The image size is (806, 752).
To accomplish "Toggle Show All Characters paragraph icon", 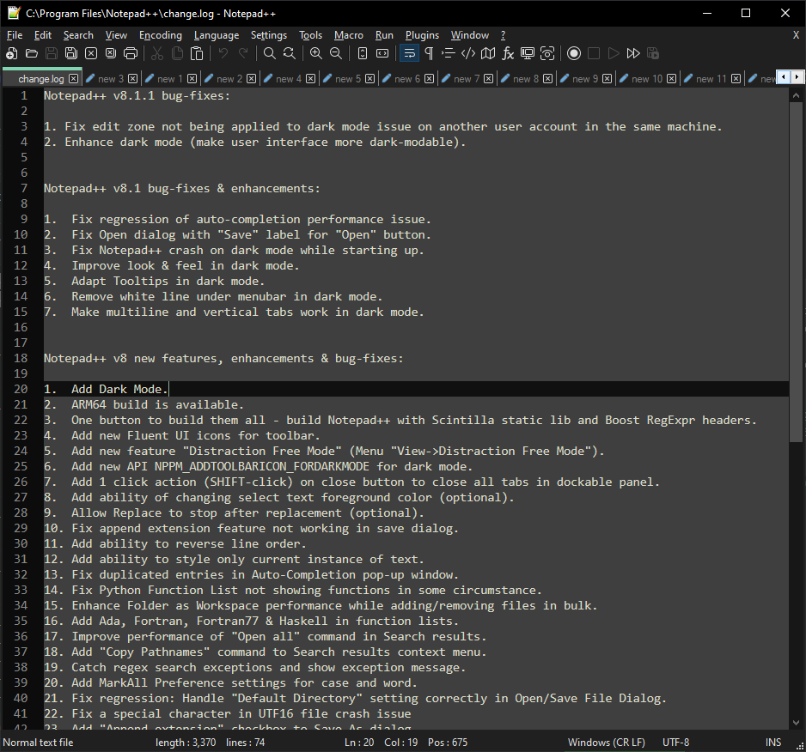I will 429,53.
